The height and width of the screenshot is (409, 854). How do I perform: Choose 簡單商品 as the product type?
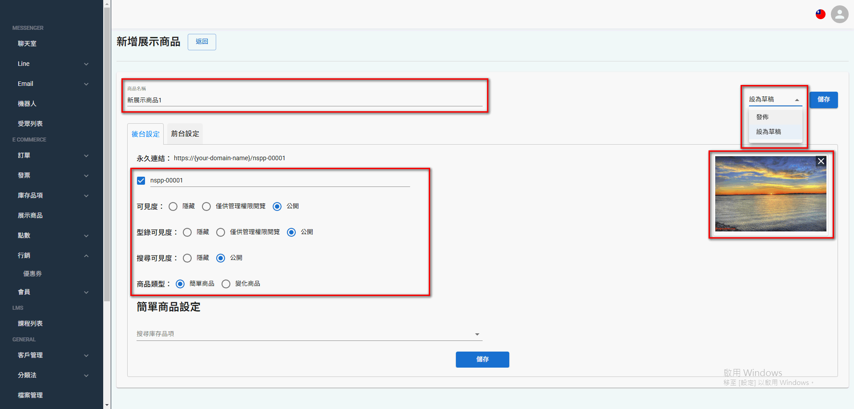180,284
